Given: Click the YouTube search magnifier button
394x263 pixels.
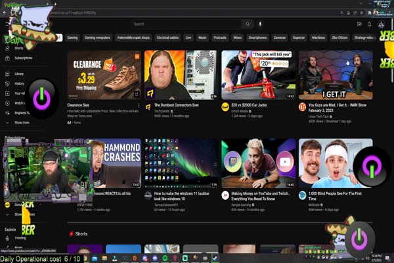Looking at the screenshot, I should point(248,24).
